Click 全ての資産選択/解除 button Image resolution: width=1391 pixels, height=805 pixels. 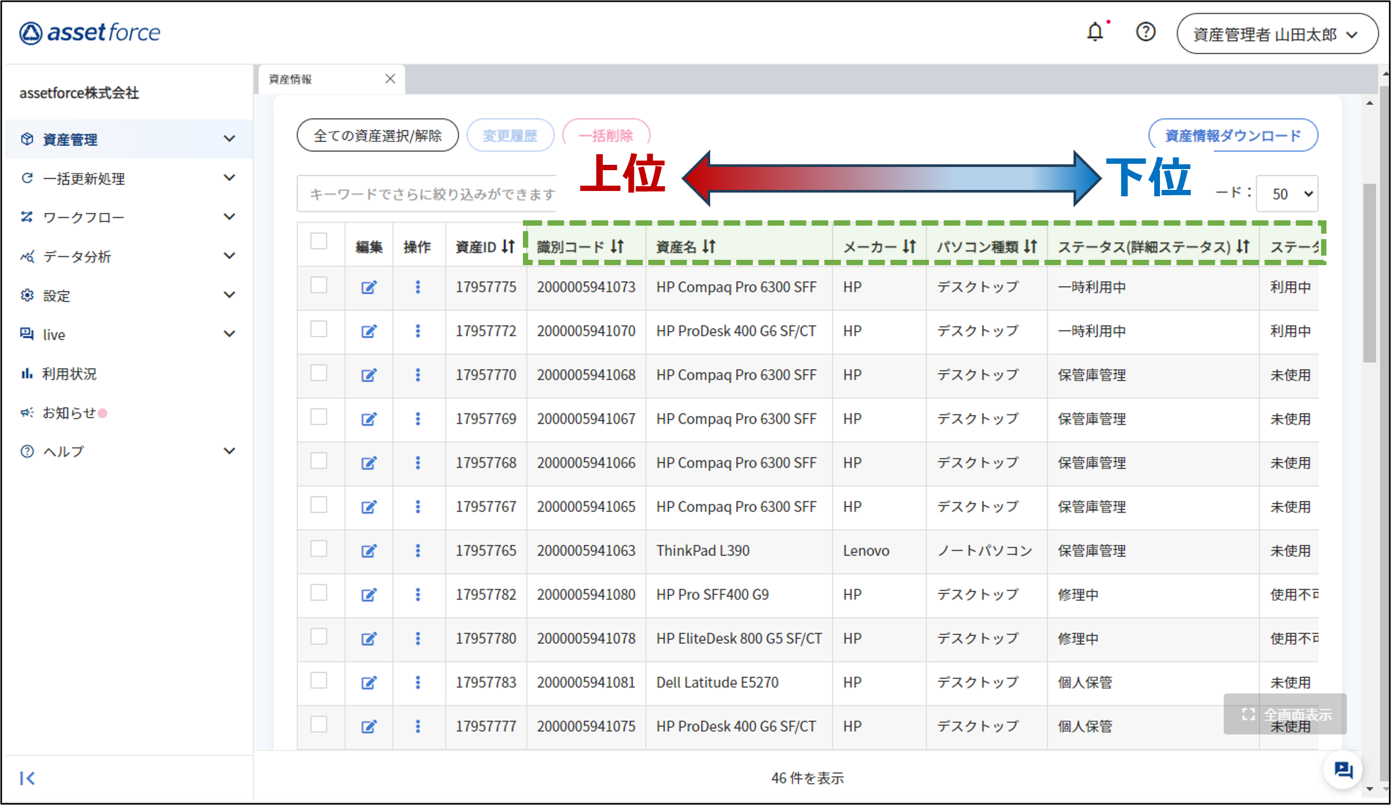coord(378,135)
